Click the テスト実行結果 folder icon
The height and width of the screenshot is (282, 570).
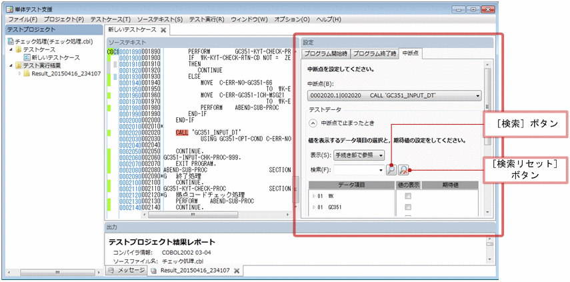[x=19, y=65]
